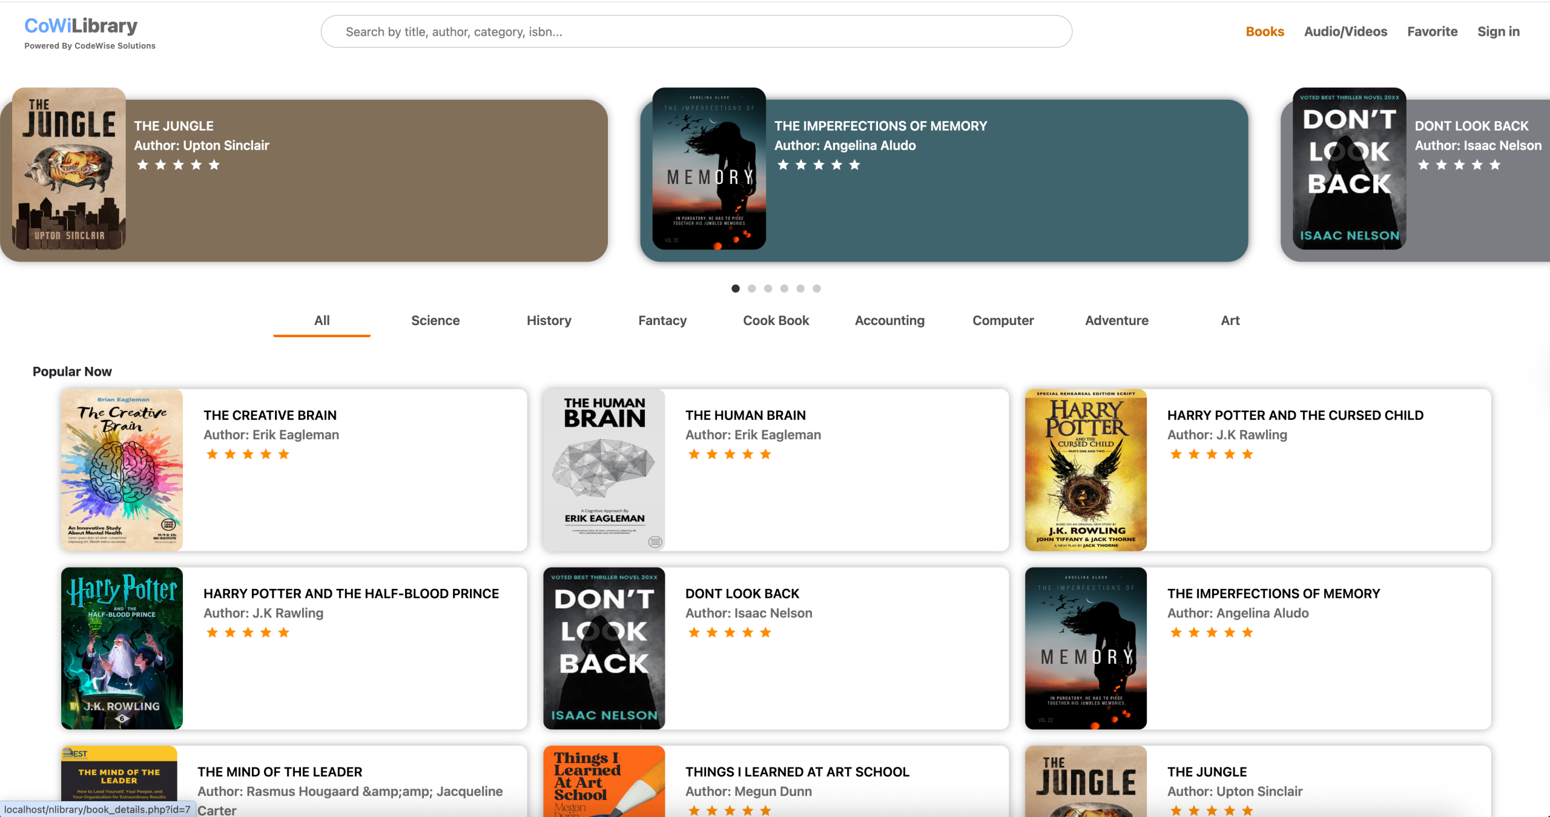Choose the Computer category tab
The height and width of the screenshot is (817, 1550).
click(x=1003, y=321)
